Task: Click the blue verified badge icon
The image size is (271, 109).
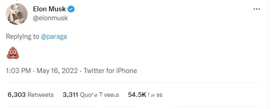Action: pyautogui.click(x=71, y=9)
